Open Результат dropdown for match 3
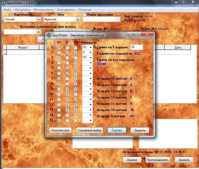This screenshot has width=199, height=169. click(x=91, y=58)
